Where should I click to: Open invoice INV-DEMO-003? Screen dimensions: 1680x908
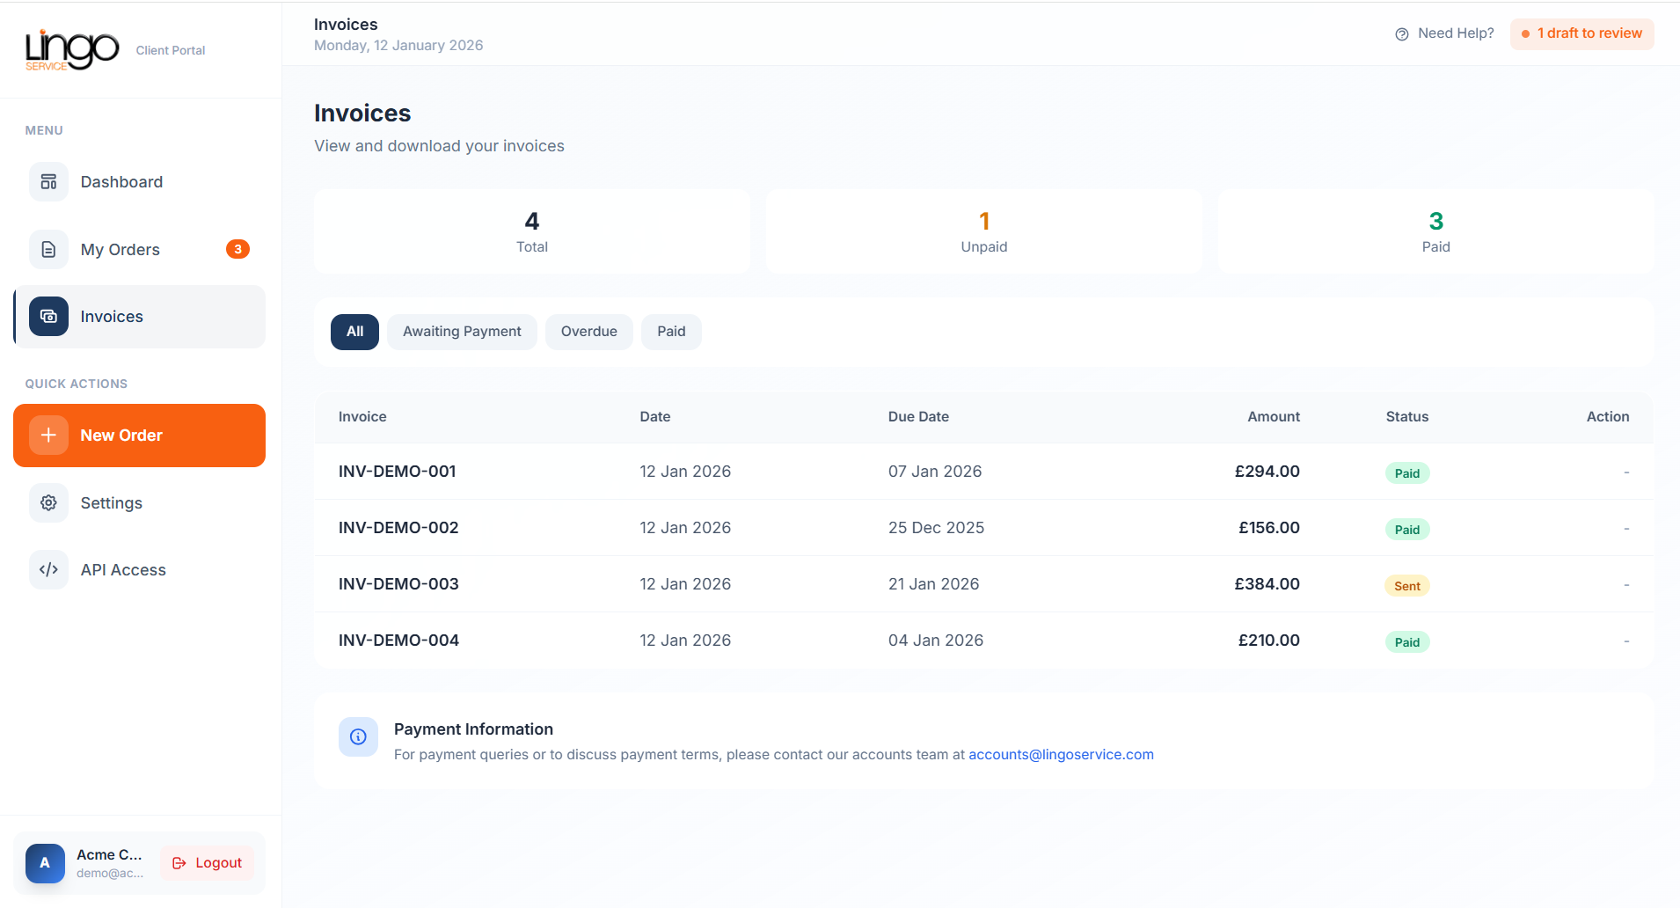pyautogui.click(x=398, y=583)
